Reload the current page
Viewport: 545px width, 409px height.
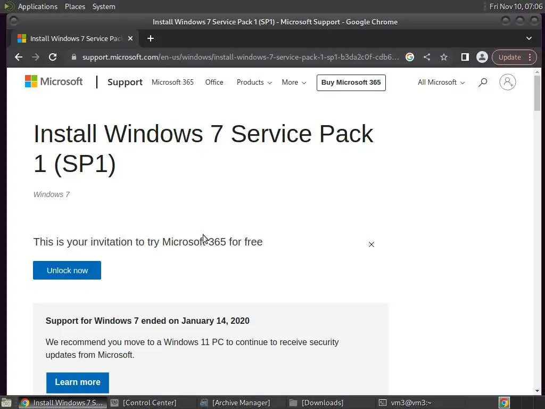click(x=53, y=57)
